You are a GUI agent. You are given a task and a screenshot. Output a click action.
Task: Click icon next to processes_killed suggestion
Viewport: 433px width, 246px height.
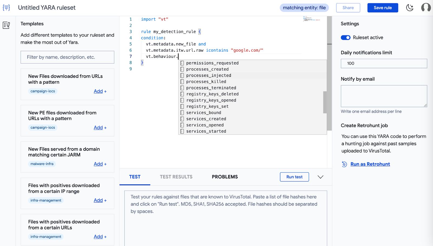182,82
